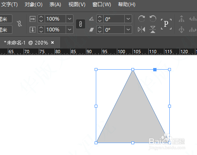This screenshot has height=155, width=197.
Task: Expand the shear angle dropdown
Action: [x=128, y=30]
